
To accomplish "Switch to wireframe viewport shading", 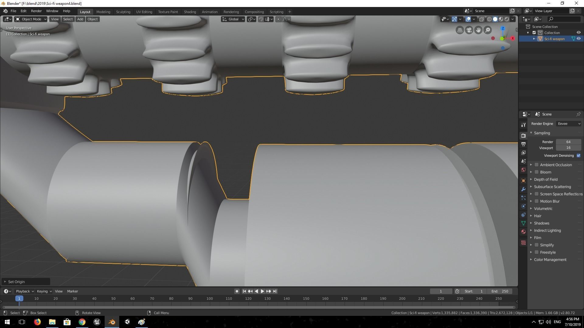I will pos(489,19).
